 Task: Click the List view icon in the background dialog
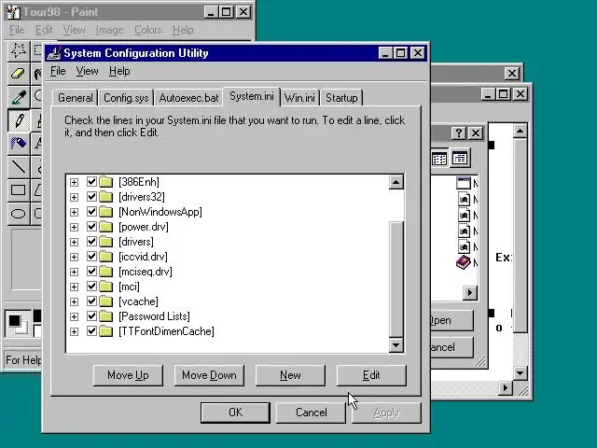click(x=439, y=159)
